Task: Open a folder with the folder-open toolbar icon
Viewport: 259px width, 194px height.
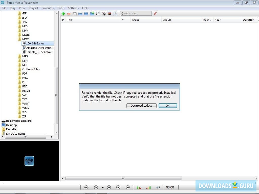Action: pyautogui.click(x=86, y=13)
